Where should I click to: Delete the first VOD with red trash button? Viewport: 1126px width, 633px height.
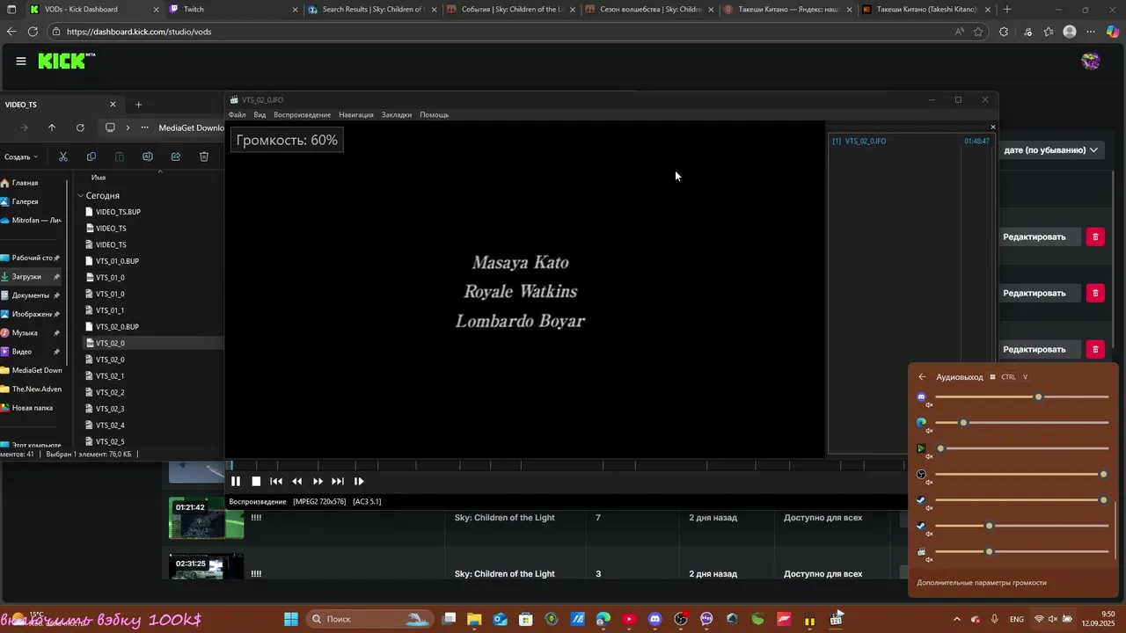(x=1095, y=236)
